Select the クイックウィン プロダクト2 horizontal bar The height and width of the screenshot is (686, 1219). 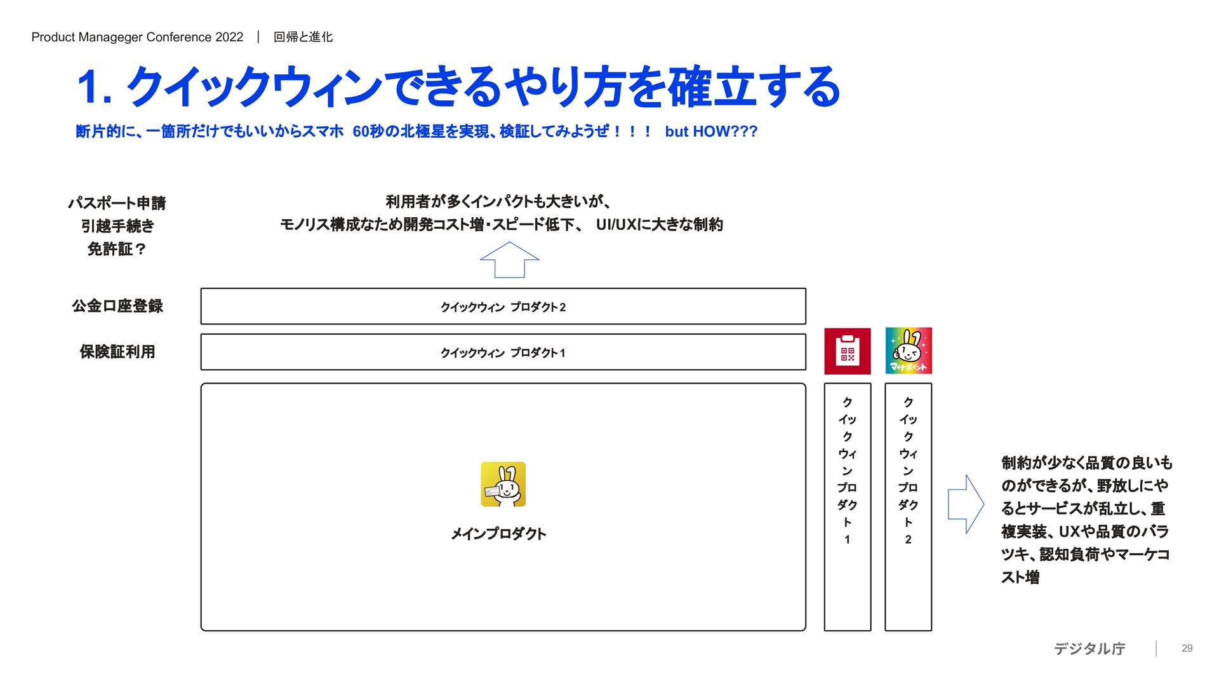(503, 307)
